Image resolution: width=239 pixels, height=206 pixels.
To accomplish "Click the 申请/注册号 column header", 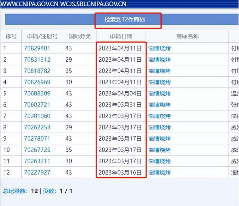I will [42, 36].
